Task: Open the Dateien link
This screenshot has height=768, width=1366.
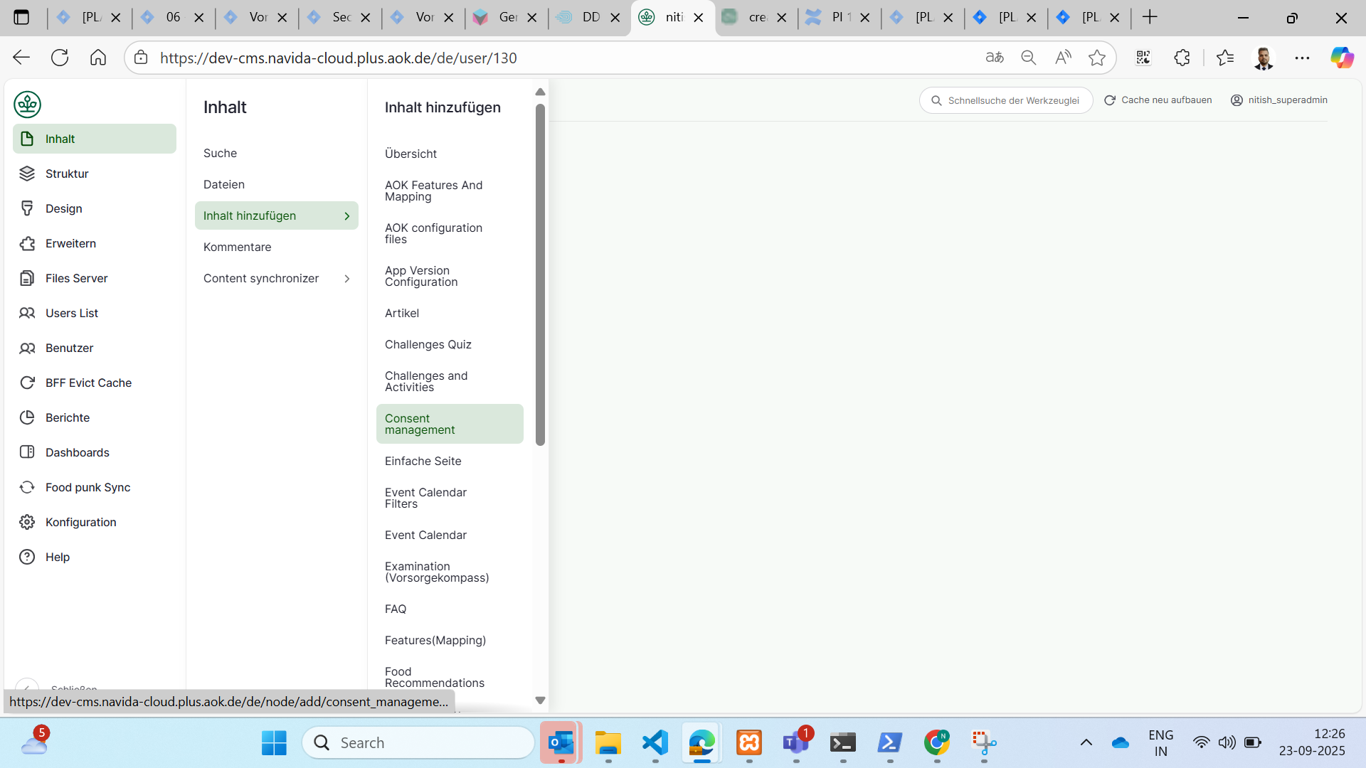Action: 223,184
